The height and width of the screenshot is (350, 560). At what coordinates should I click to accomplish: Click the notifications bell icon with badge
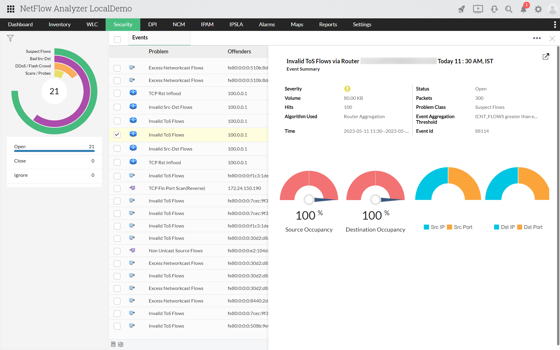(x=523, y=9)
